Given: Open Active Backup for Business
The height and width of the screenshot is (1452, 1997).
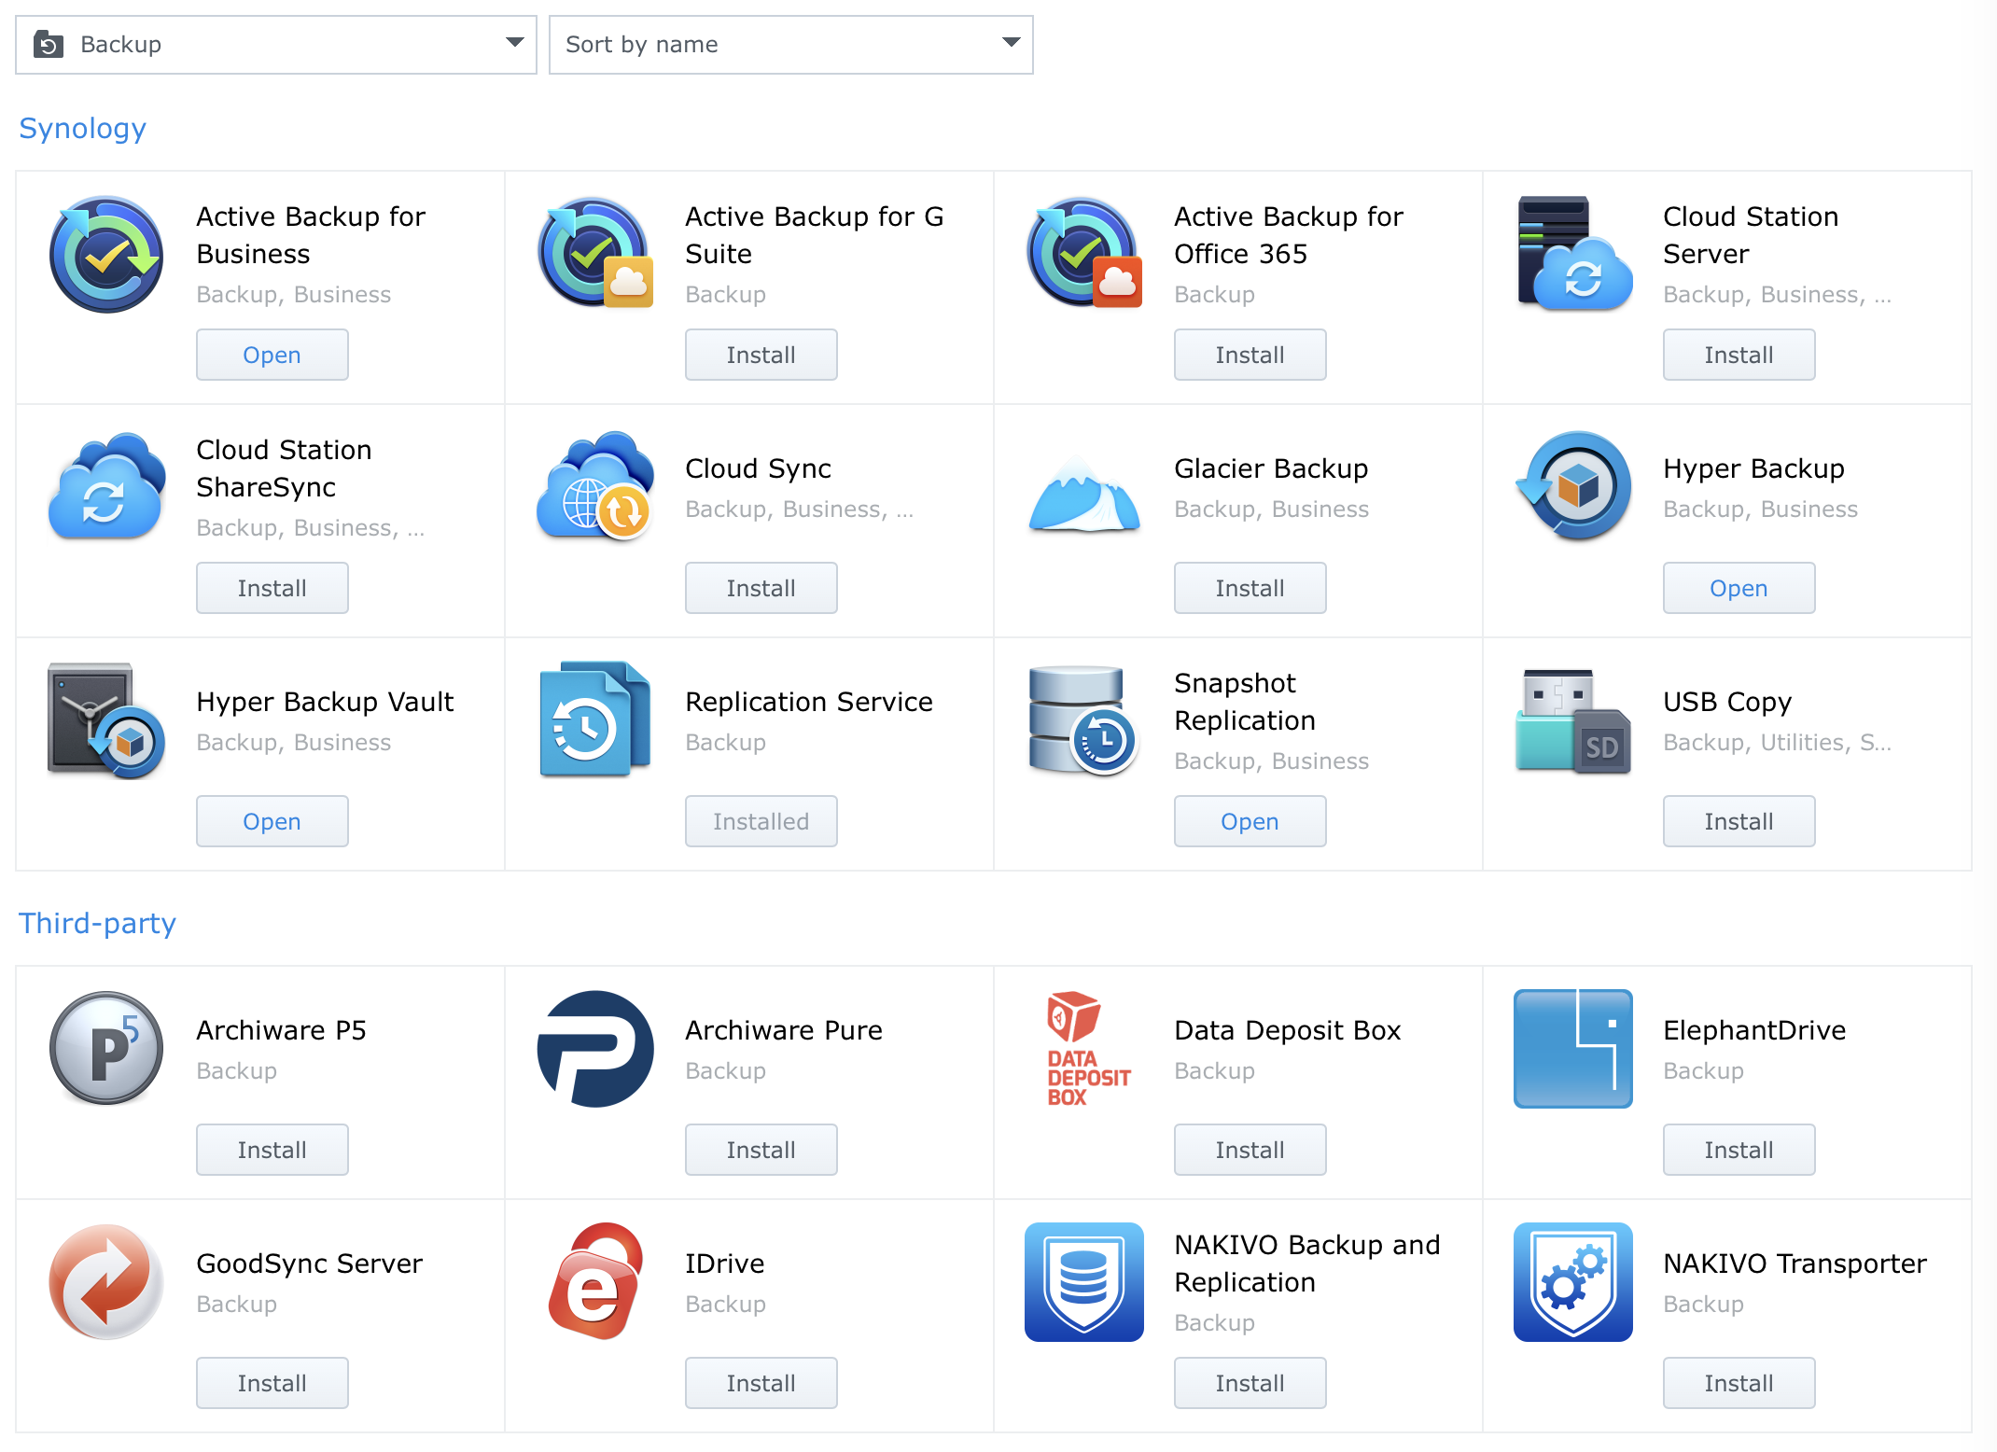Looking at the screenshot, I should coord(272,355).
